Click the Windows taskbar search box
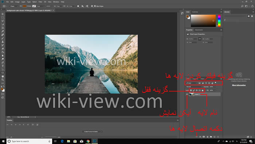The image size is (255, 144). tap(29, 141)
